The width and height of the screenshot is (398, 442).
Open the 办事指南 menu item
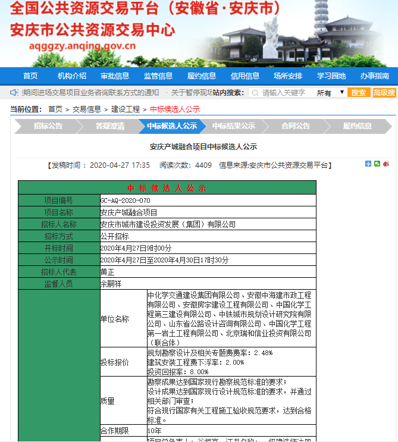click(375, 76)
